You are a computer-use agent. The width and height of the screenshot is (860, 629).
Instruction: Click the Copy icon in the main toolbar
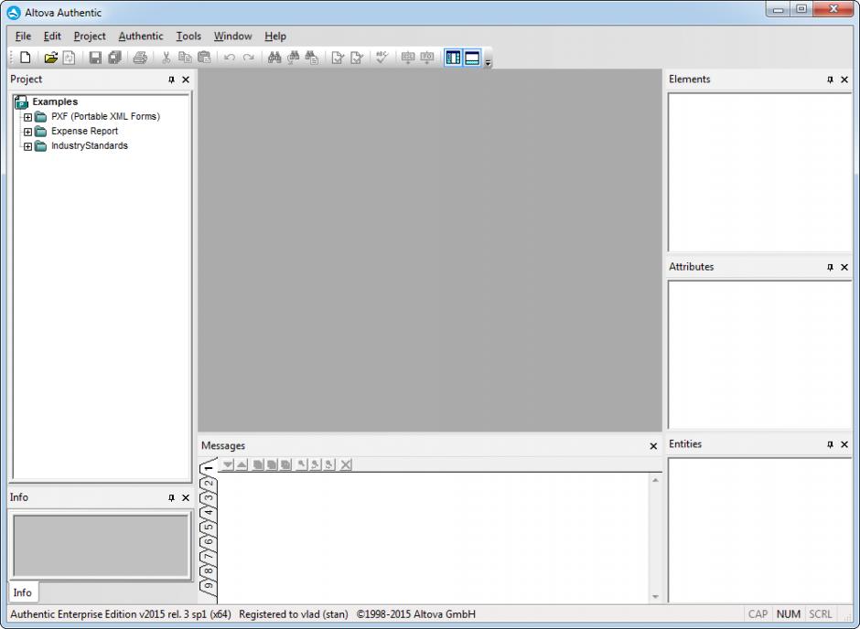click(185, 58)
